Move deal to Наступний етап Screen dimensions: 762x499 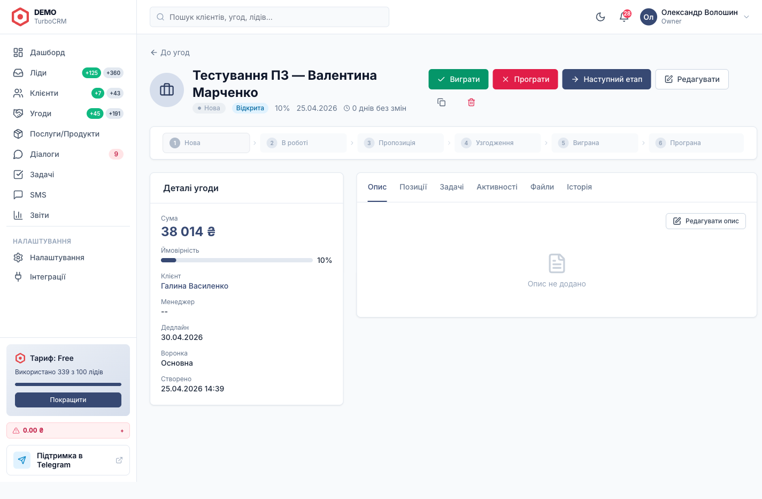pos(606,79)
